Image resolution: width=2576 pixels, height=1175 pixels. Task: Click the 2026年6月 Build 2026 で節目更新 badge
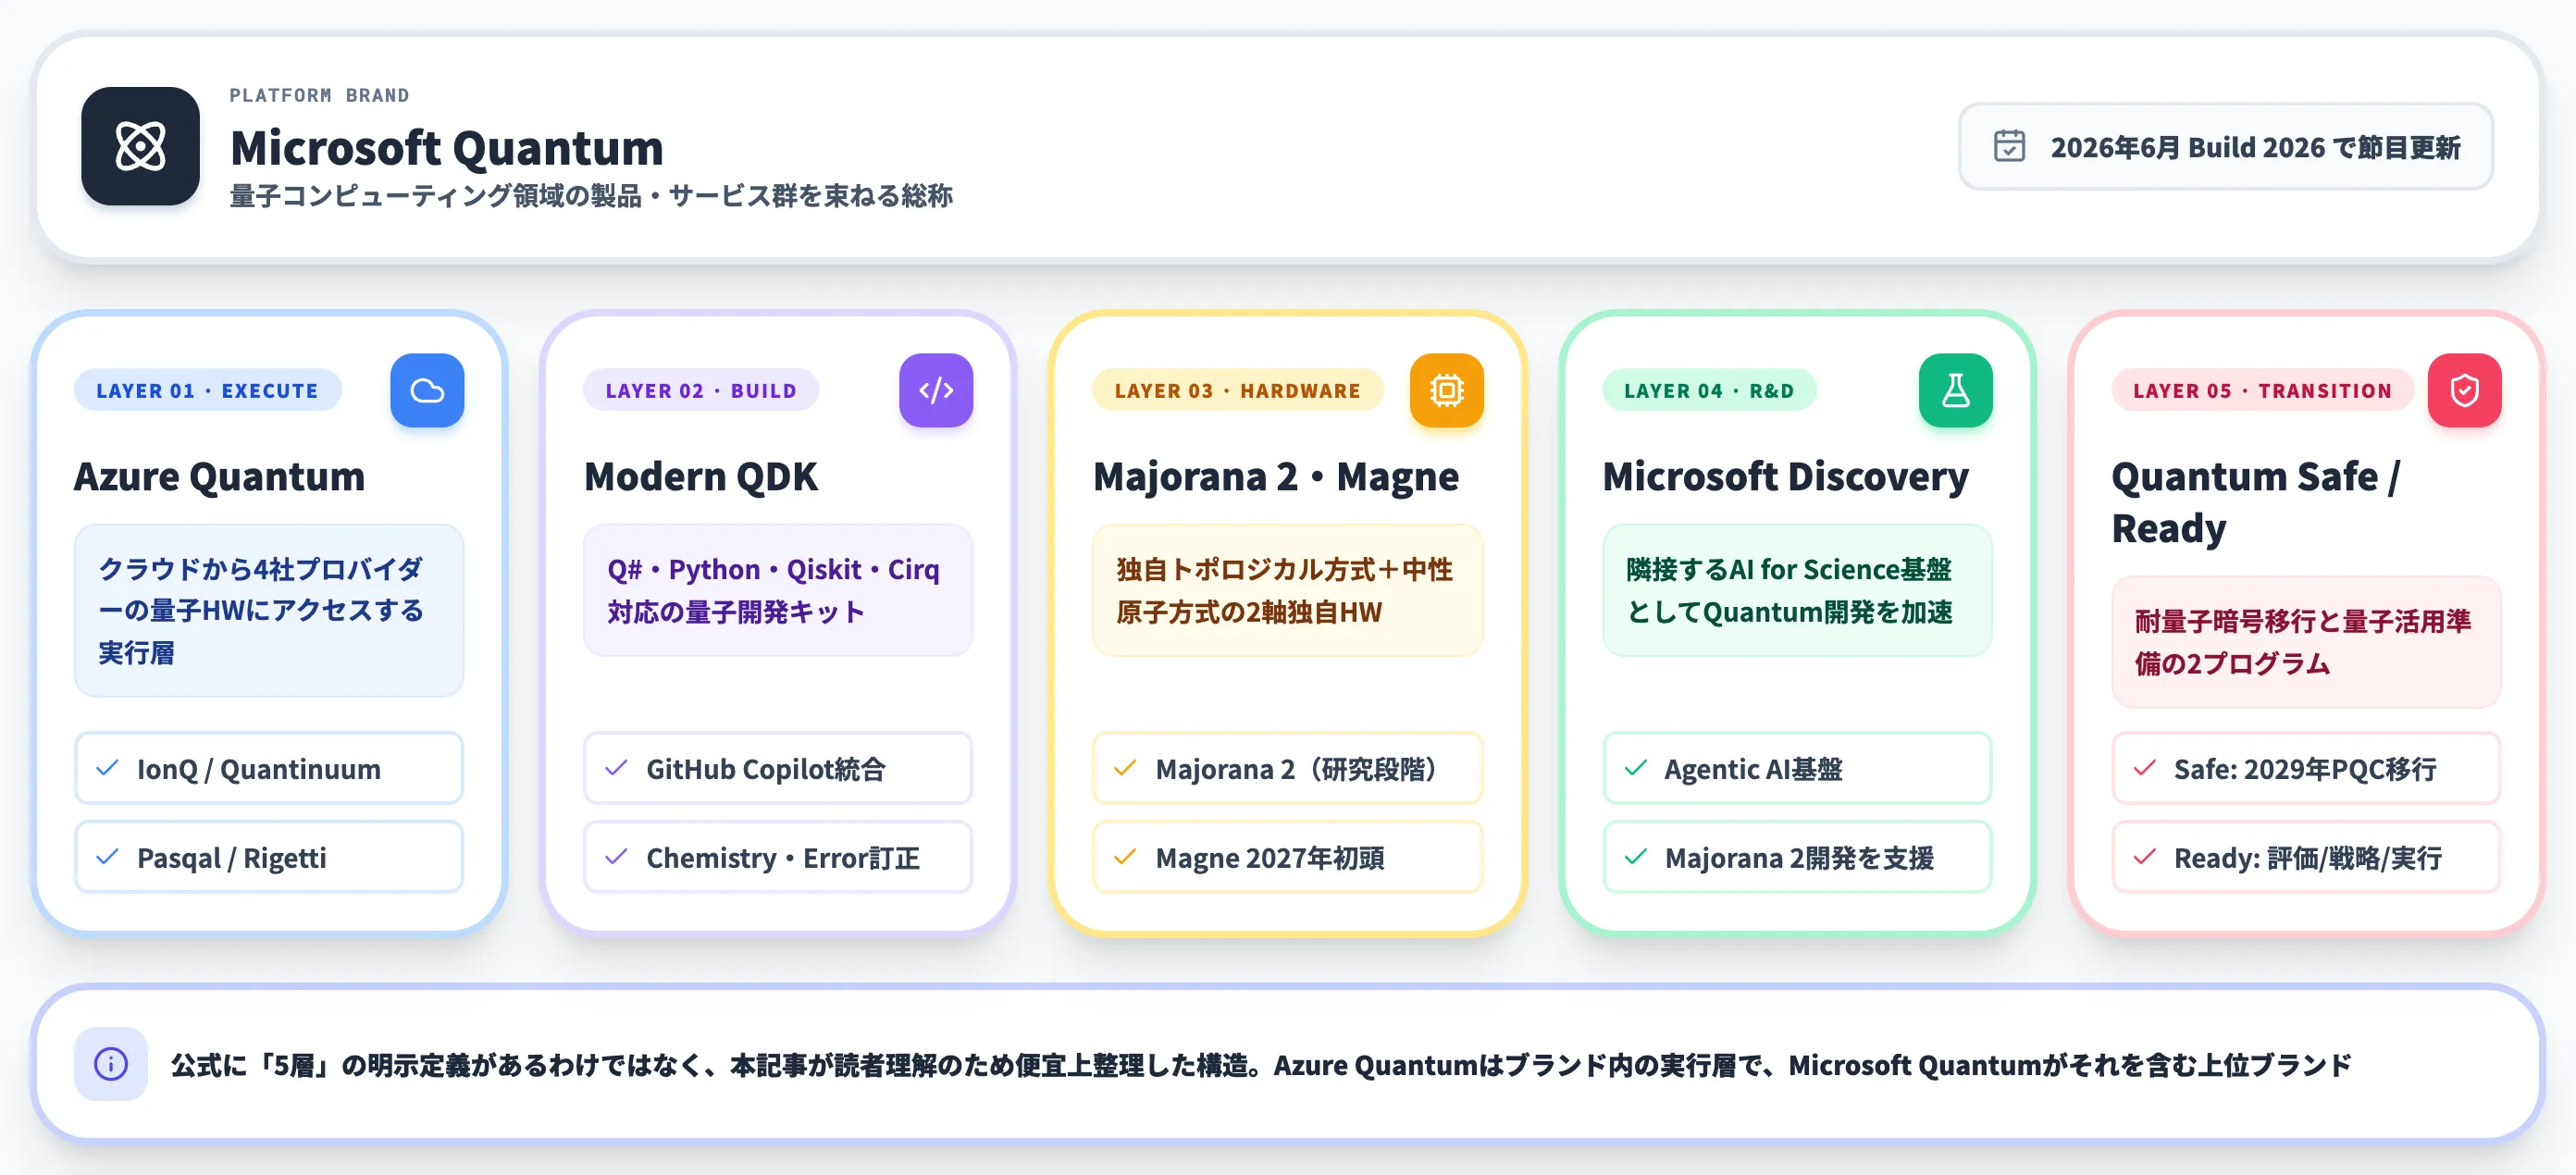click(2225, 147)
